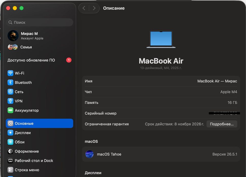
Task: Select the Wi-Fi label in sidebar
Action: [20, 73]
